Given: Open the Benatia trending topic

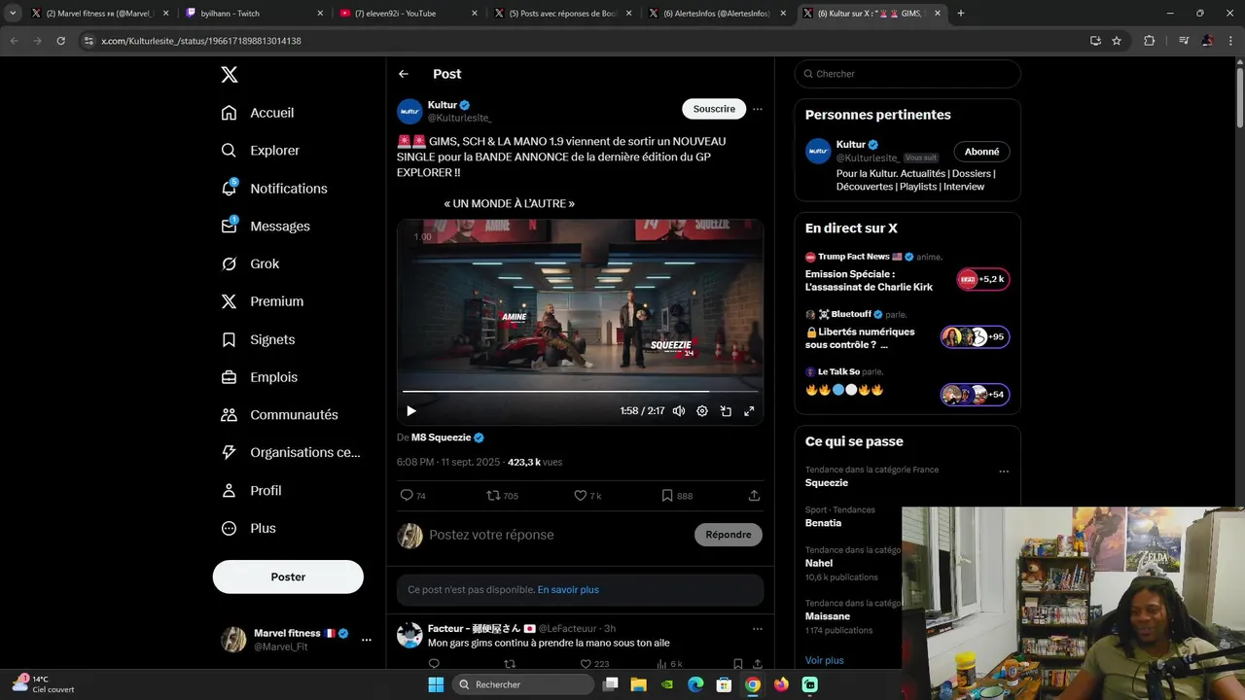Looking at the screenshot, I should (823, 523).
